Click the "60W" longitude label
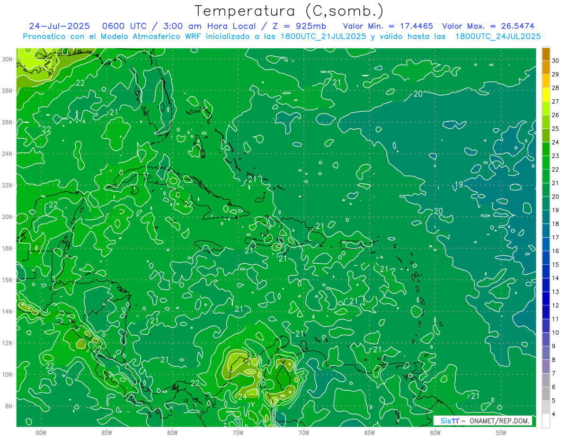The height and width of the screenshot is (439, 568). (x=435, y=433)
